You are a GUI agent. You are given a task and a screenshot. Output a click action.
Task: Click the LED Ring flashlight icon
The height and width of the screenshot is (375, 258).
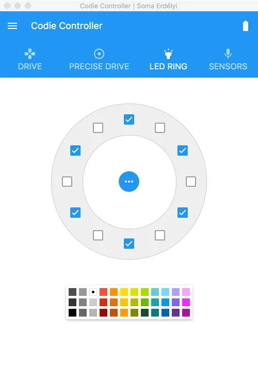click(168, 54)
